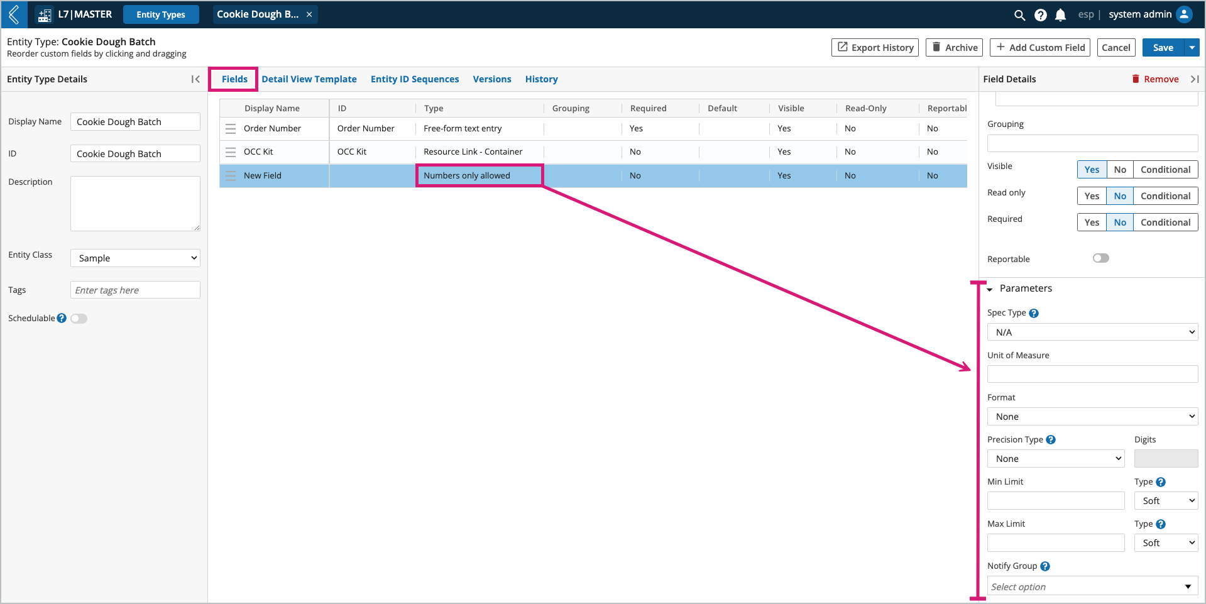Click the Description text area
The image size is (1206, 604).
tap(135, 204)
